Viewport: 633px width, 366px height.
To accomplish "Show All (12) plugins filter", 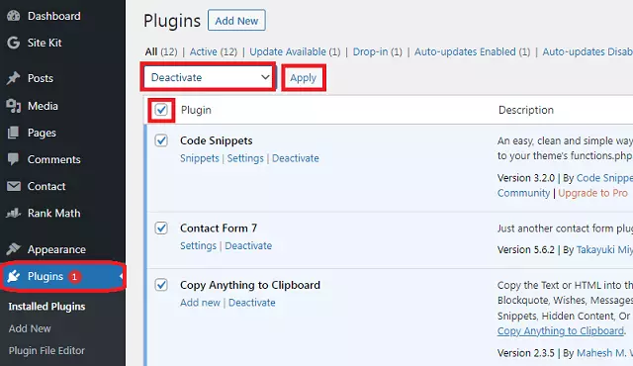I will coord(161,51).
